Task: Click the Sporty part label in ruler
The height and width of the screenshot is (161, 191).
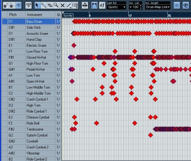Action: pyautogui.click(x=68, y=16)
